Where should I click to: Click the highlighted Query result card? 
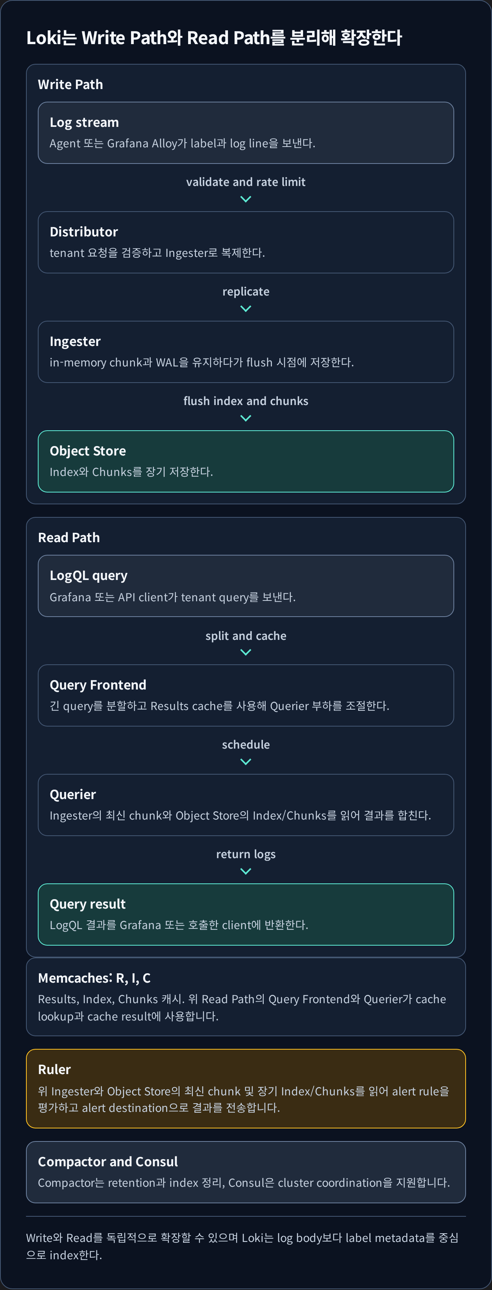(x=246, y=915)
